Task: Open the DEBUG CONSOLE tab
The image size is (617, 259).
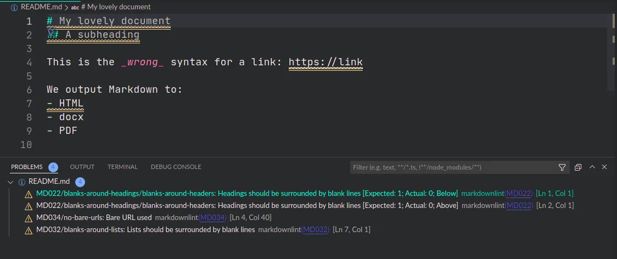Action: (176, 167)
